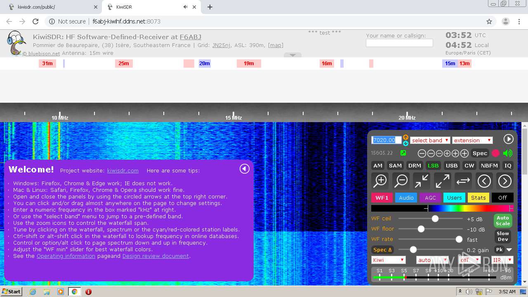Click the Slow Dev button

point(503,236)
